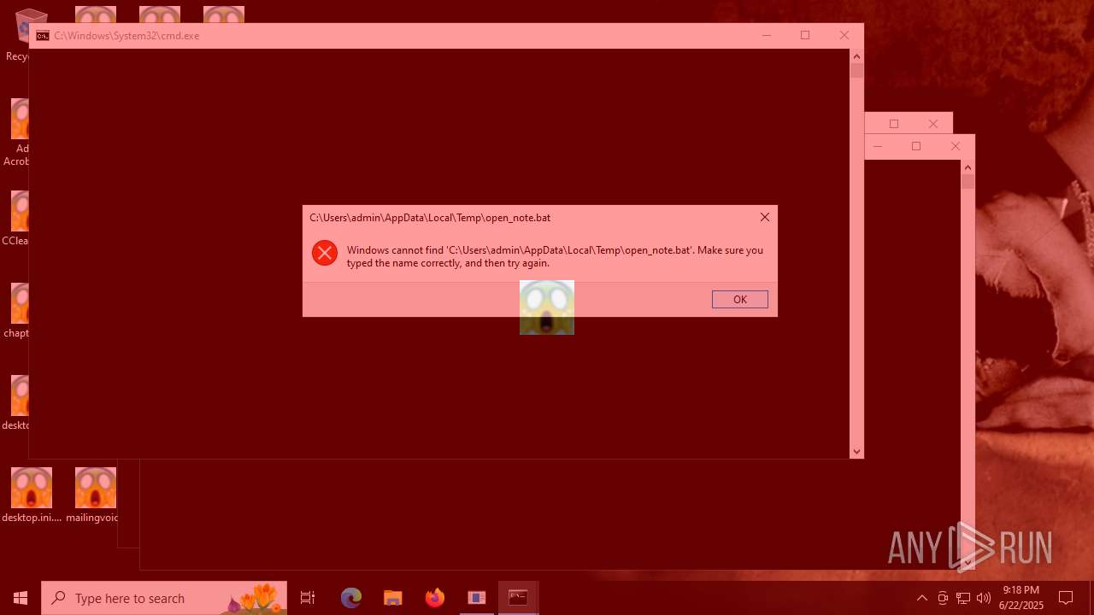Close the rear window behind cmd.exe
This screenshot has width=1094, height=615.
pyautogui.click(x=932, y=124)
